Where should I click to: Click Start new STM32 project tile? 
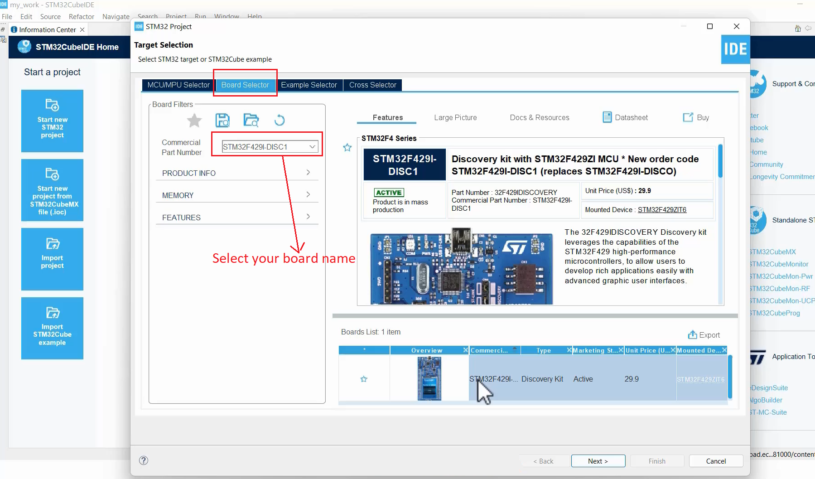tap(52, 121)
